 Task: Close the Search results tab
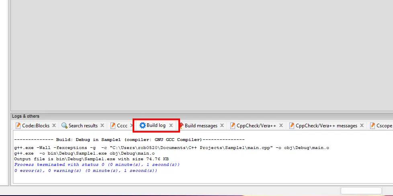102,126
